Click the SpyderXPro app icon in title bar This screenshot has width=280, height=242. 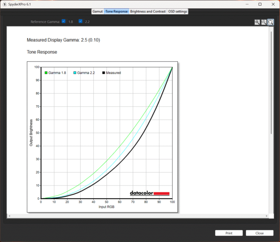click(x=5, y=4)
